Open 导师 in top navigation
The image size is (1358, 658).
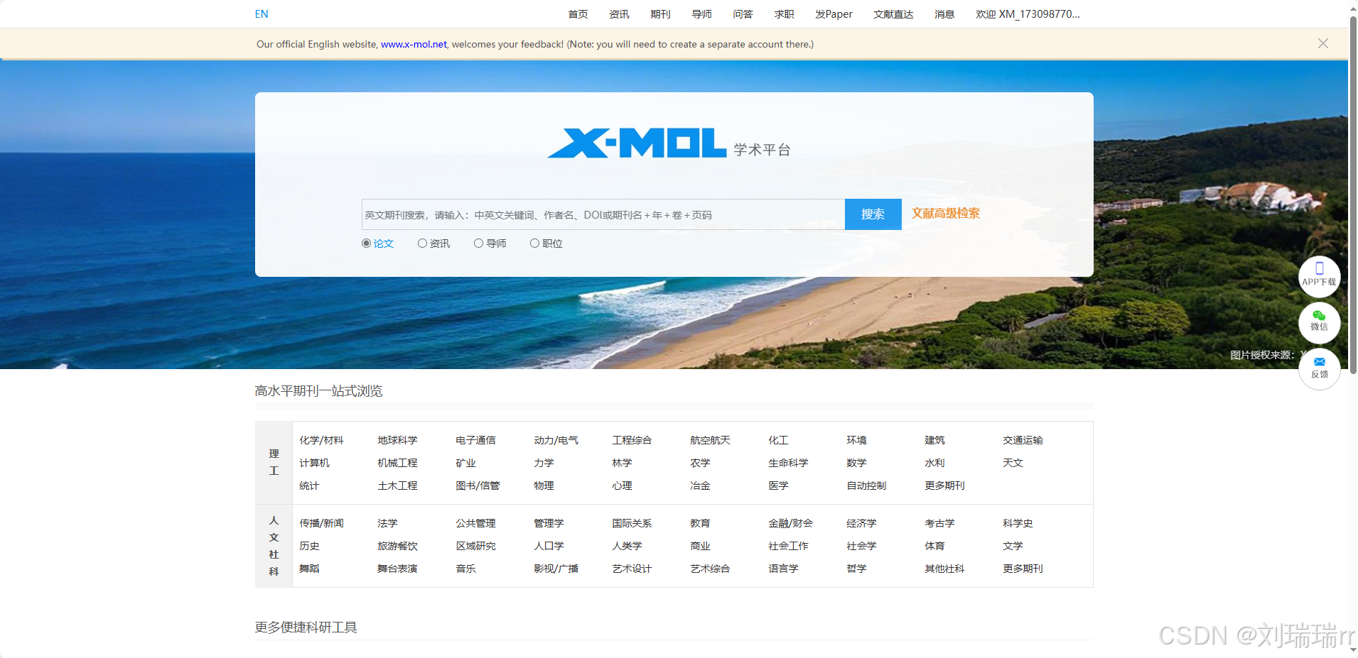[701, 14]
